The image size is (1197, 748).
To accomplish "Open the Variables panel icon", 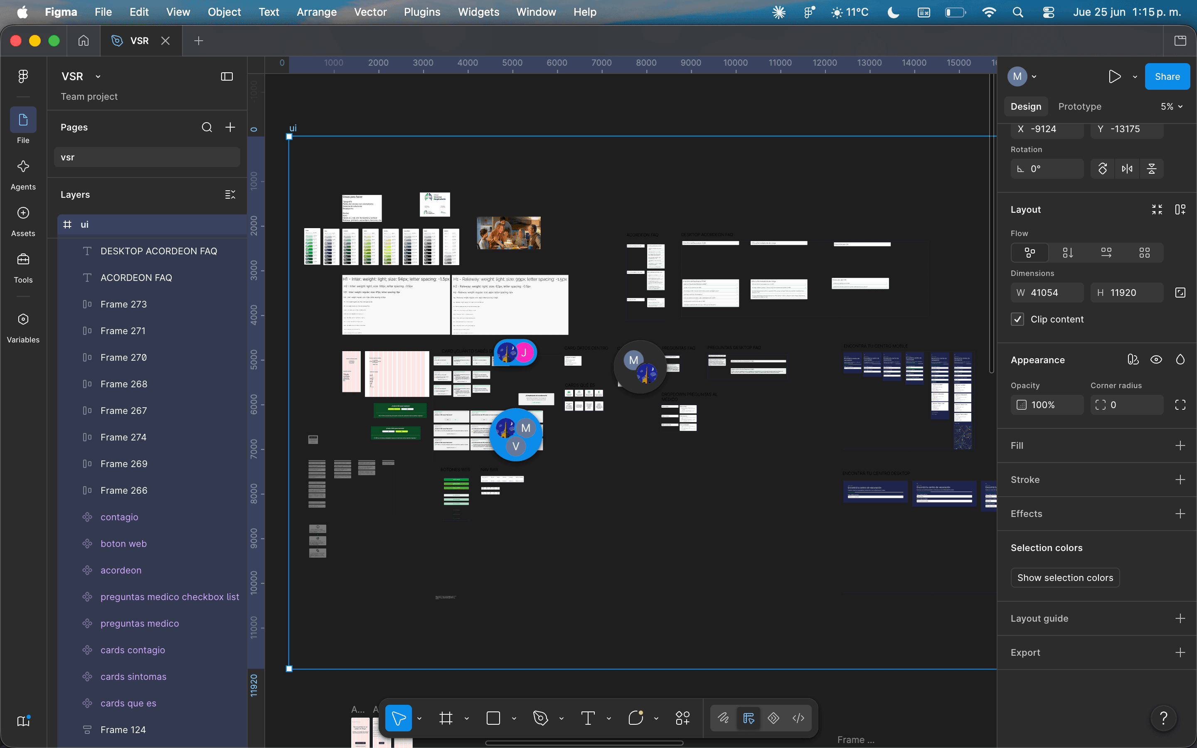I will [x=23, y=320].
